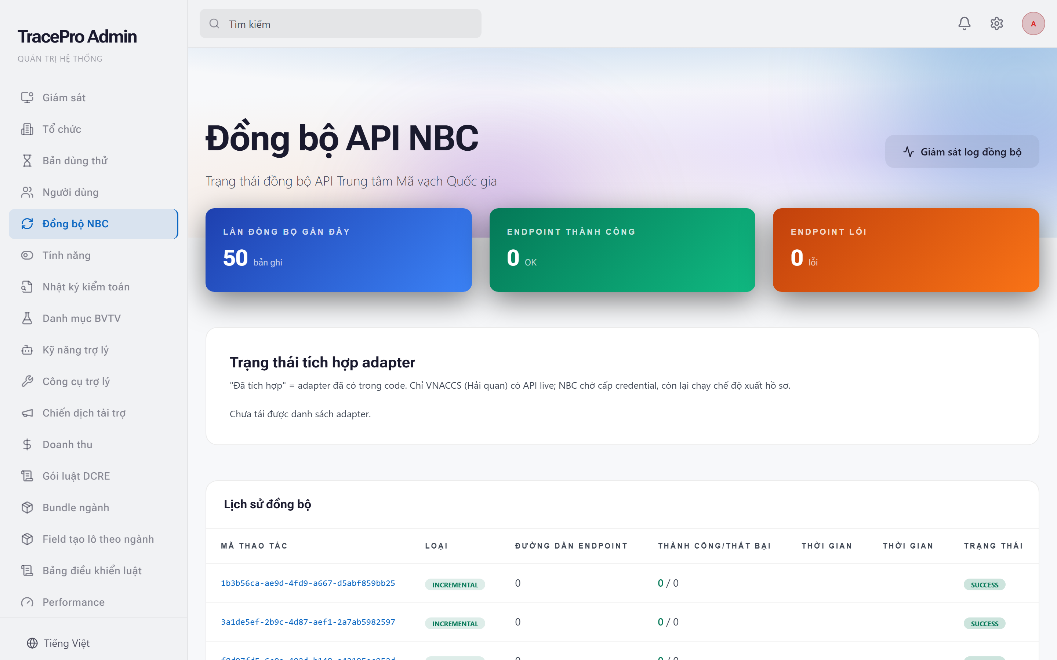The image size is (1057, 660).
Task: Click the Thành công/thất bại column header
Action: [714, 546]
